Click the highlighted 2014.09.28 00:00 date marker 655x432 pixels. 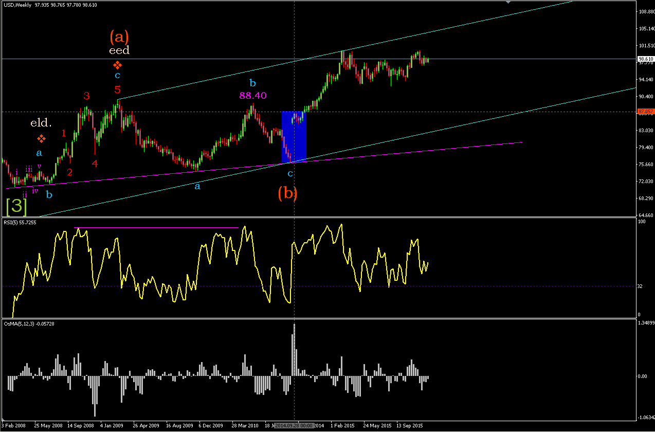tap(294, 426)
